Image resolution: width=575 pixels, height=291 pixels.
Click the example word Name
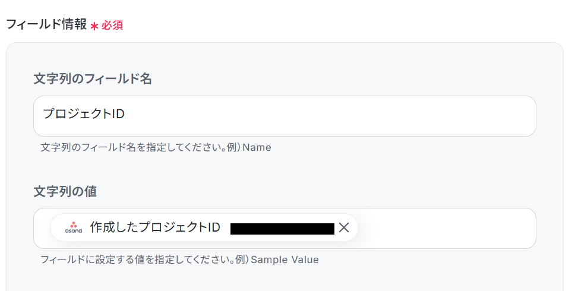pyautogui.click(x=257, y=147)
